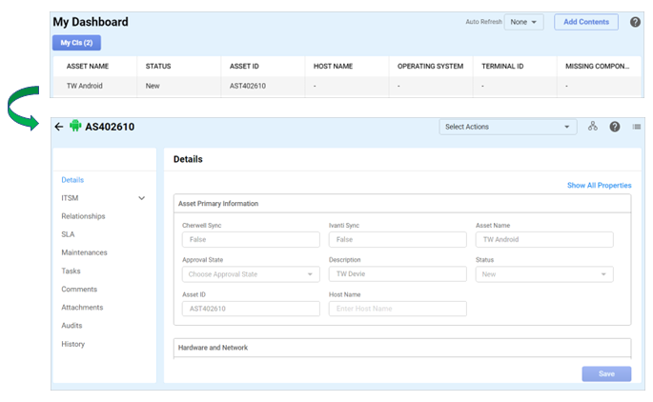Open the Auto Refresh None dropdown

pos(523,22)
